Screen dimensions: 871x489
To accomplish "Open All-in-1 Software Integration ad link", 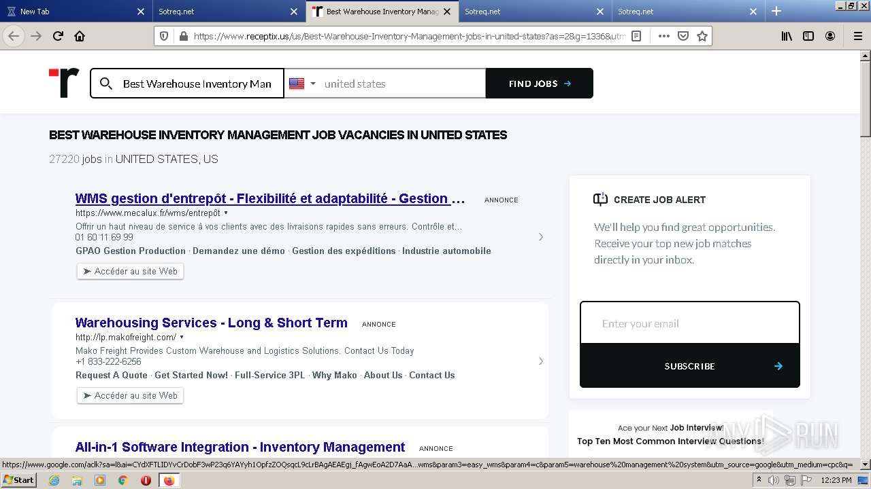I will point(240,447).
